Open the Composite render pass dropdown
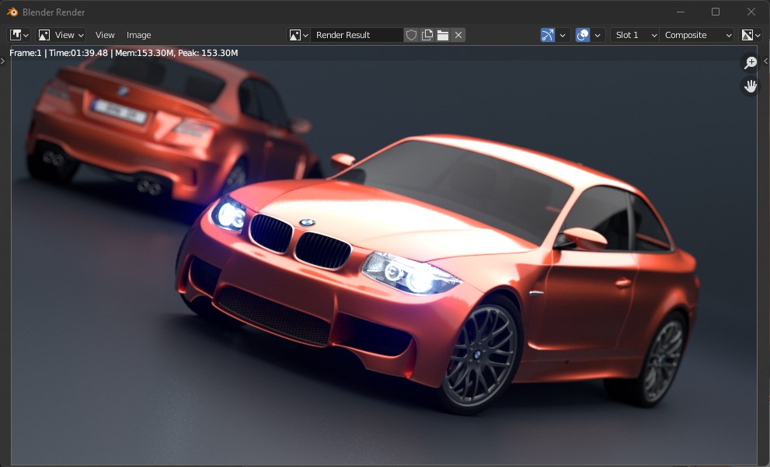This screenshot has height=467, width=770. pos(697,34)
